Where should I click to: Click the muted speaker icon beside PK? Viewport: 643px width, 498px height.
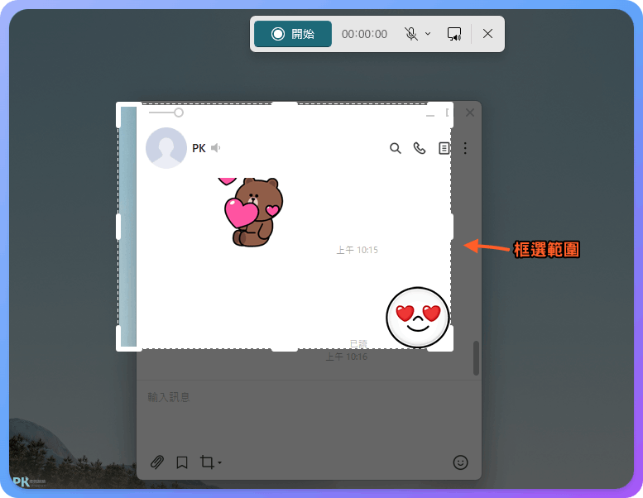(216, 147)
